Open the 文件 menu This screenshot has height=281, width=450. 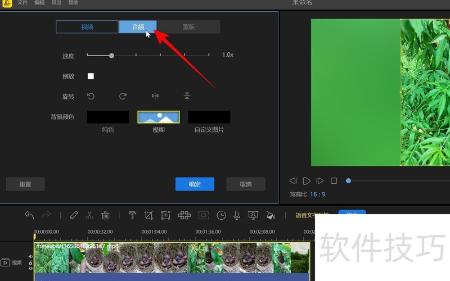coord(22,3)
